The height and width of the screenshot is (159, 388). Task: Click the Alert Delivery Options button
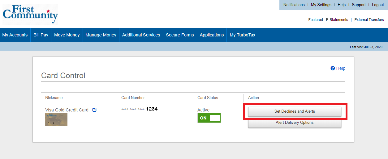tap(295, 123)
